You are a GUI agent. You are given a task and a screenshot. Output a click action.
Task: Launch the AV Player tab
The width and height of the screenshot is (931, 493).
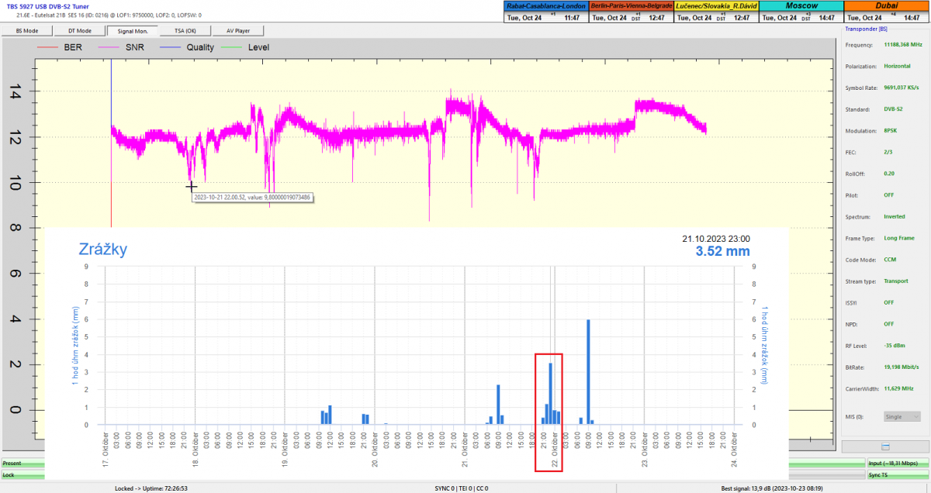pos(237,31)
